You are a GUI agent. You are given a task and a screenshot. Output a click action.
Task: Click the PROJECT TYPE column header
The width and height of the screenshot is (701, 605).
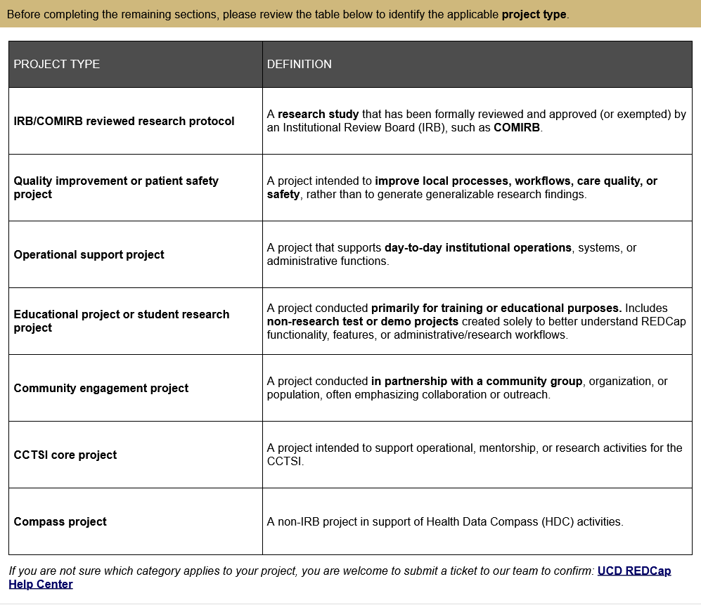(x=136, y=65)
